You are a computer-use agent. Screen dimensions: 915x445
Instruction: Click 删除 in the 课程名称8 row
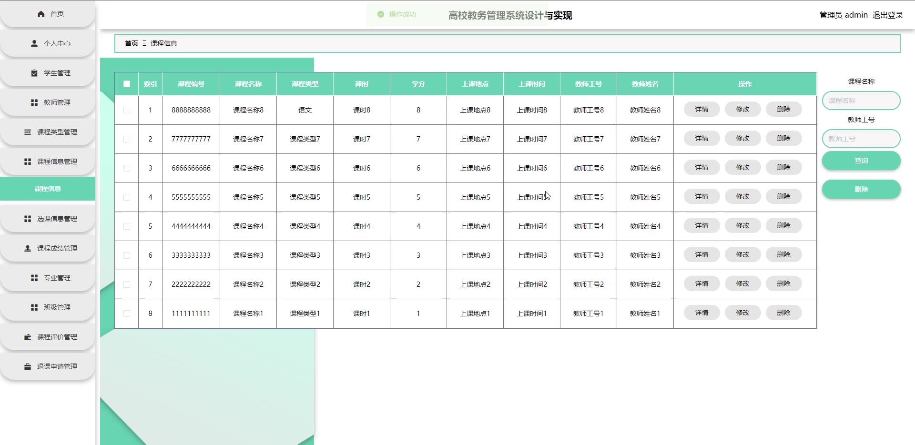(783, 110)
